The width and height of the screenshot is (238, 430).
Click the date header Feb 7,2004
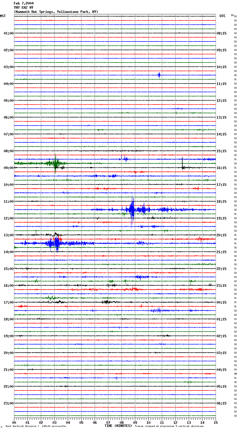click(24, 3)
